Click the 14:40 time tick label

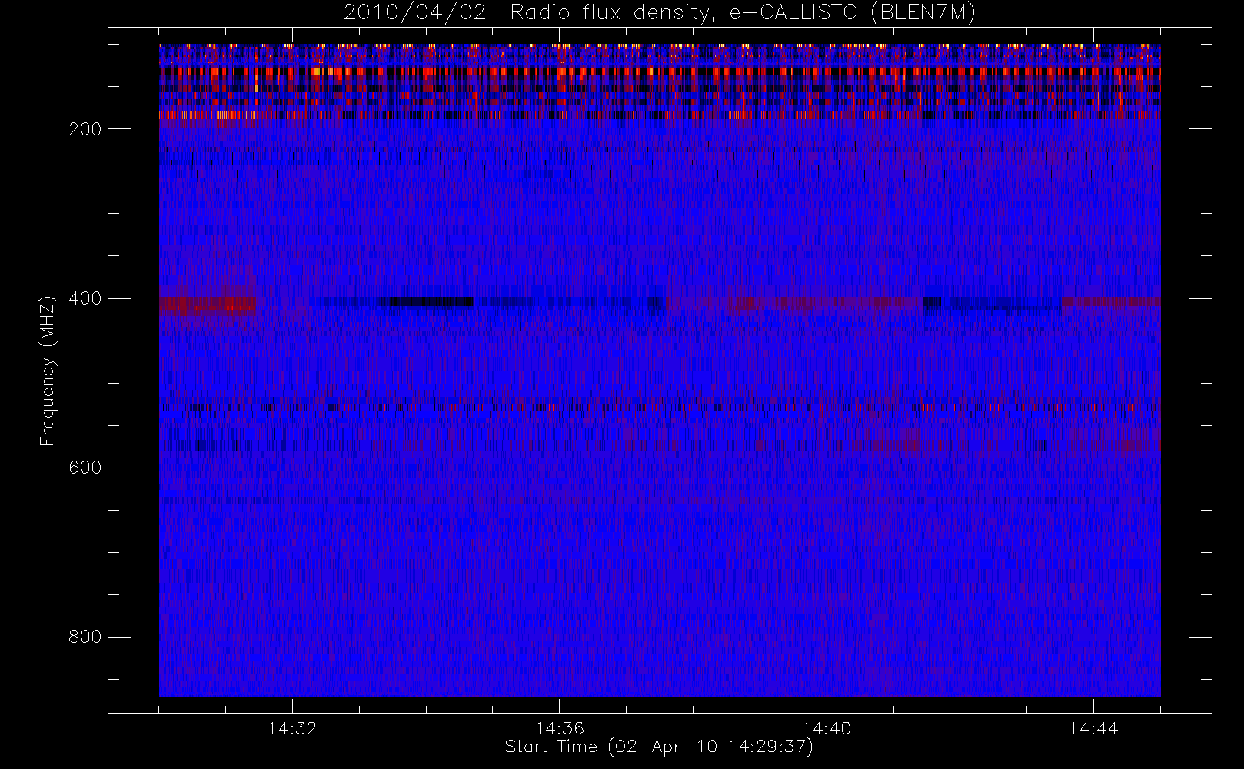(827, 728)
